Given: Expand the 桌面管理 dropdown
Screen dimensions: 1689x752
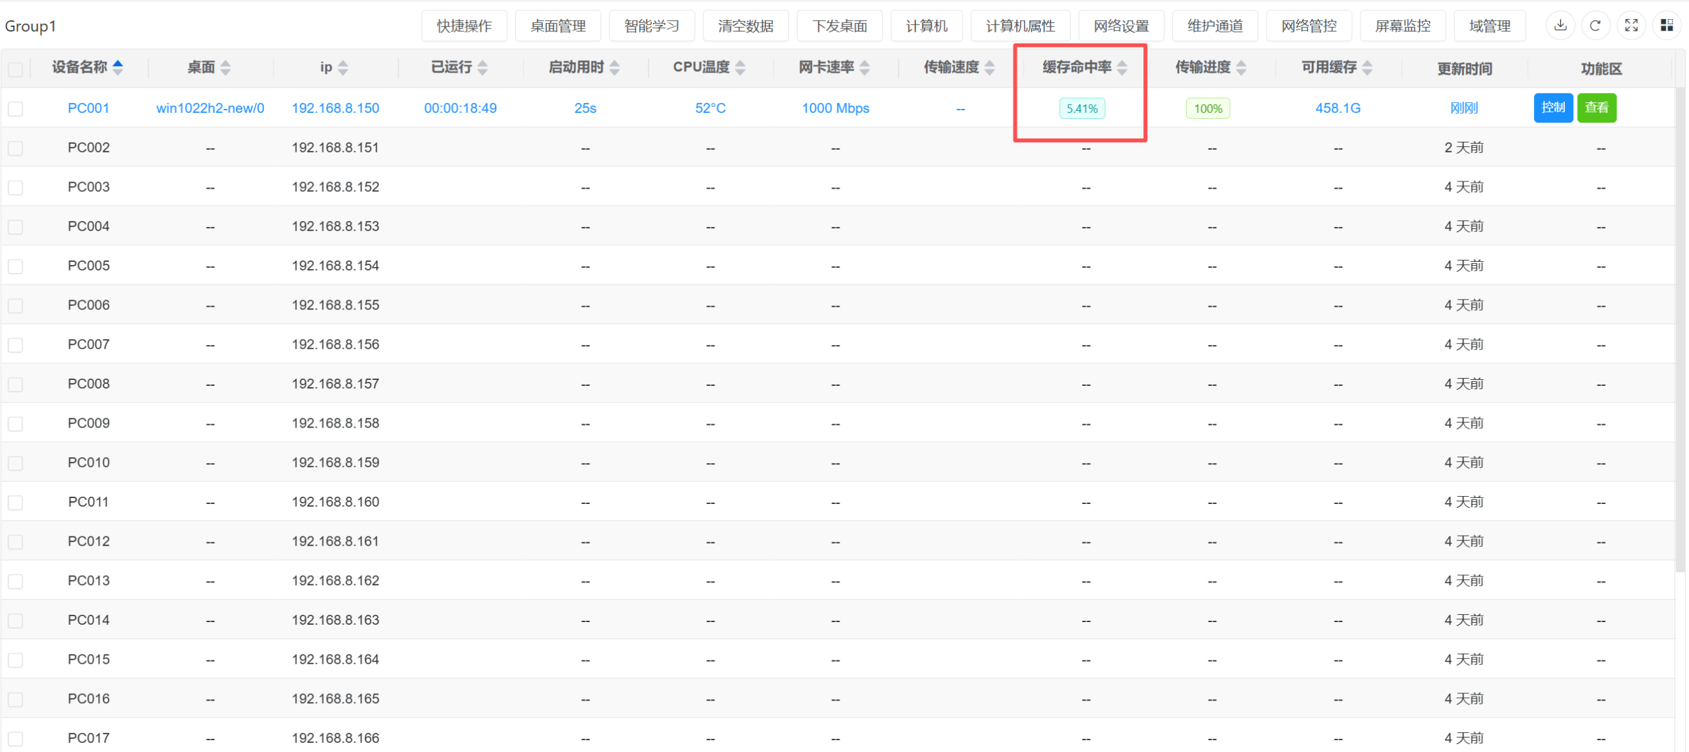Looking at the screenshot, I should tap(558, 26).
